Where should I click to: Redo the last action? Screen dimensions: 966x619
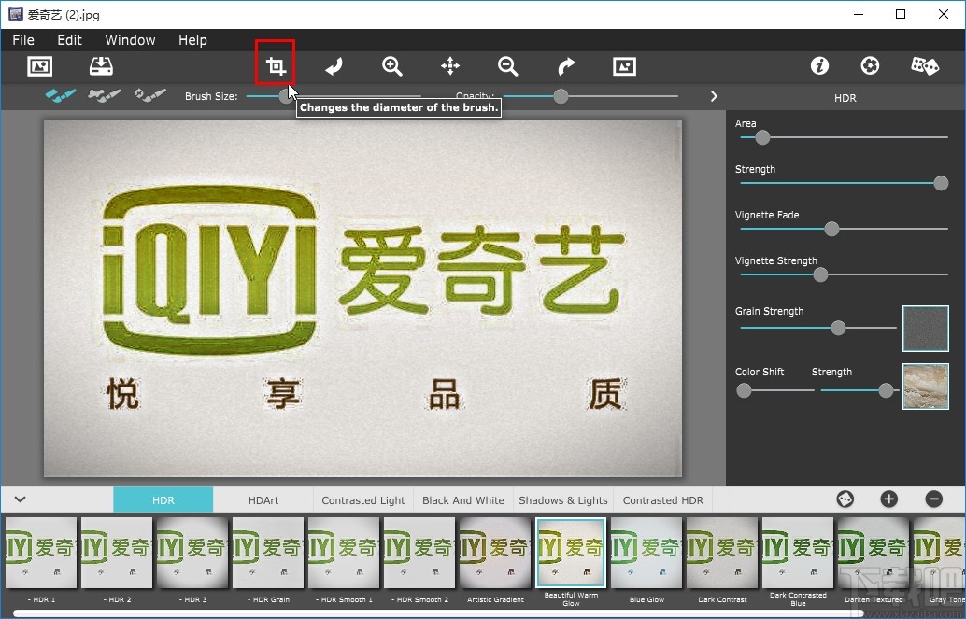coord(566,66)
